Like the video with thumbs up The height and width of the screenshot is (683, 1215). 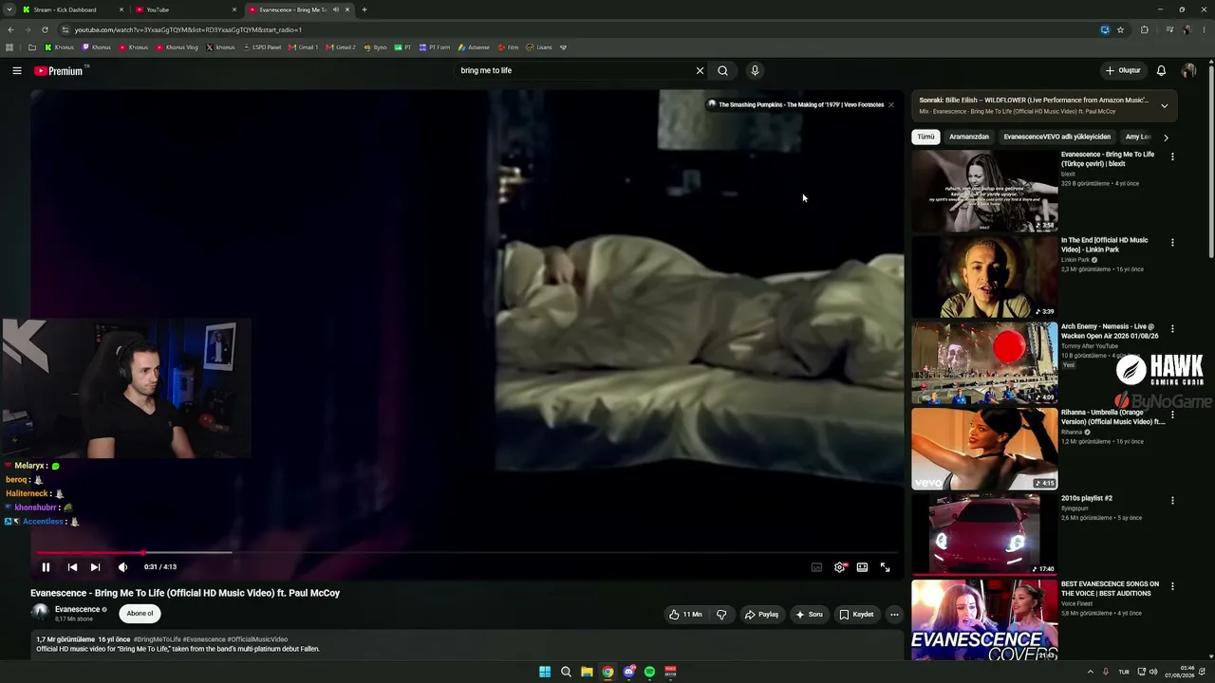[685, 615]
